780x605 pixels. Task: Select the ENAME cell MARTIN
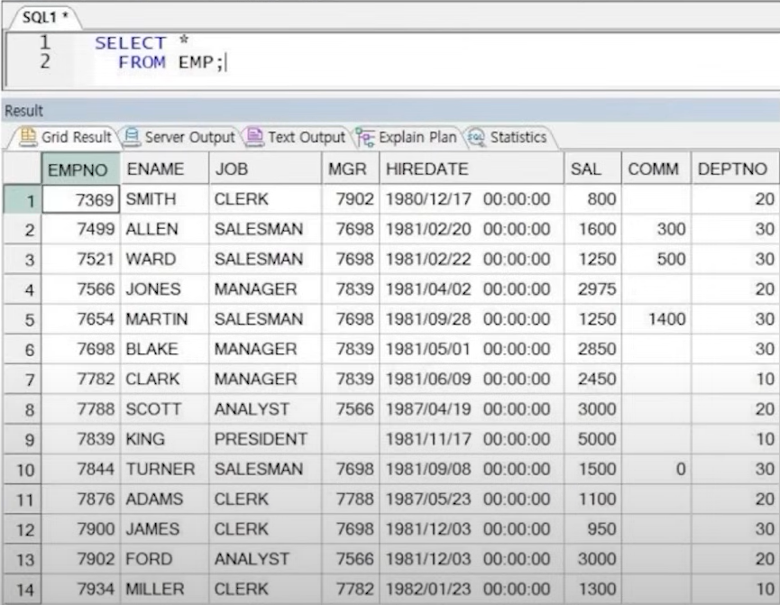coord(165,319)
